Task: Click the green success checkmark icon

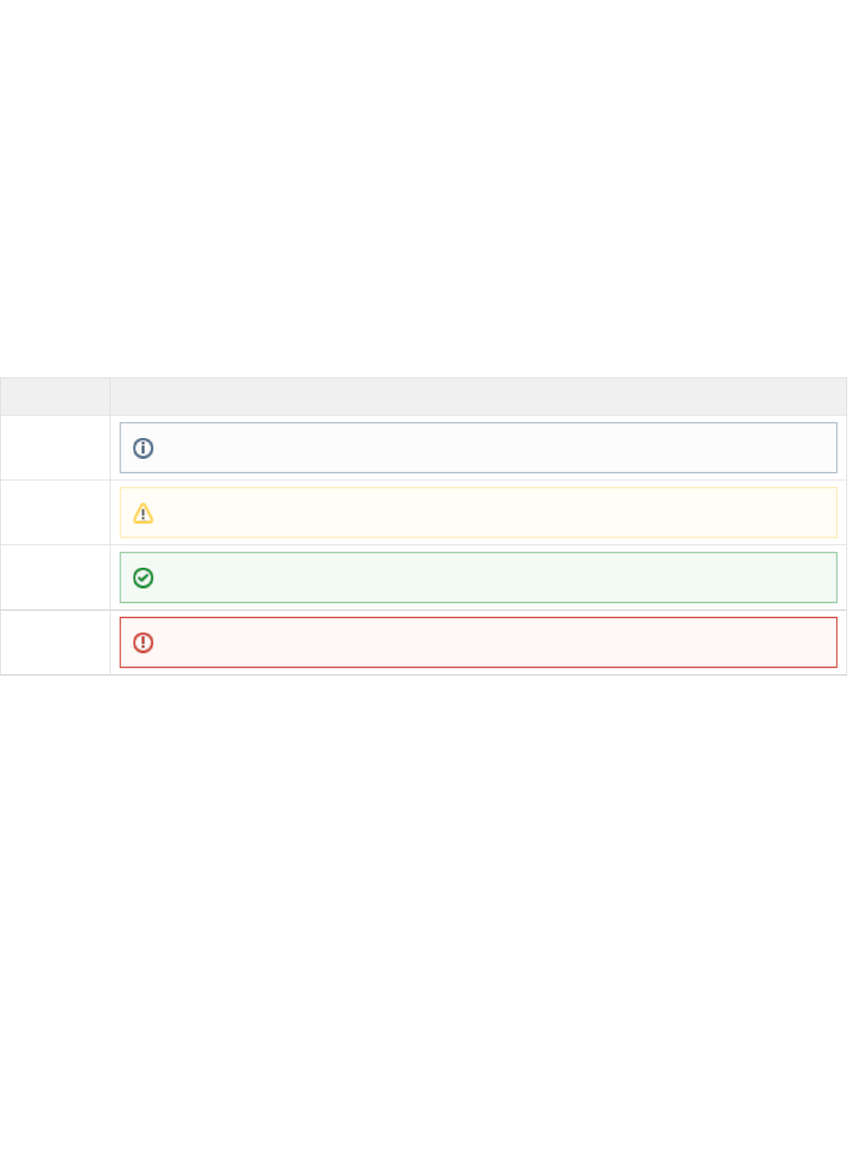Action: [143, 578]
